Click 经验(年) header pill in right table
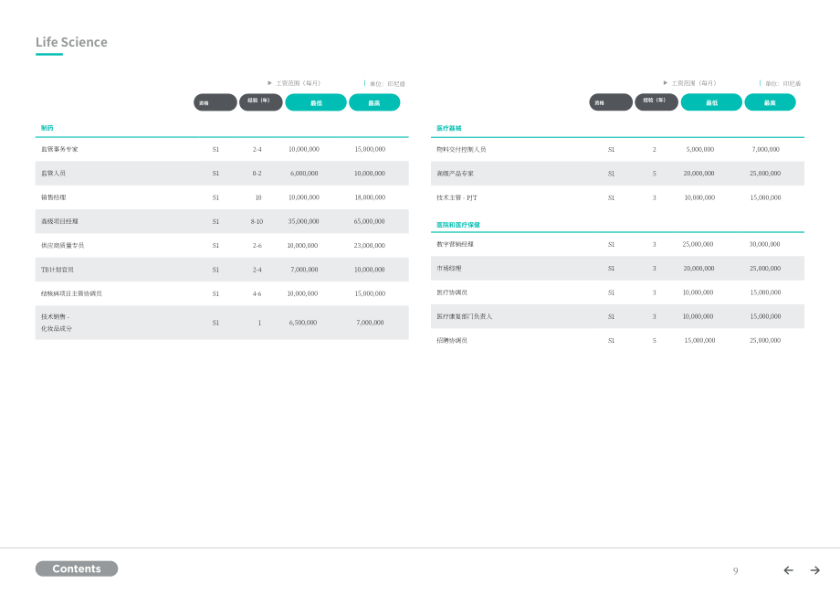The width and height of the screenshot is (840, 595). point(656,102)
